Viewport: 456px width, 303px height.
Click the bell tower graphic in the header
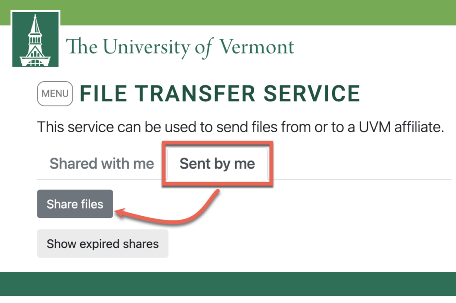click(36, 38)
